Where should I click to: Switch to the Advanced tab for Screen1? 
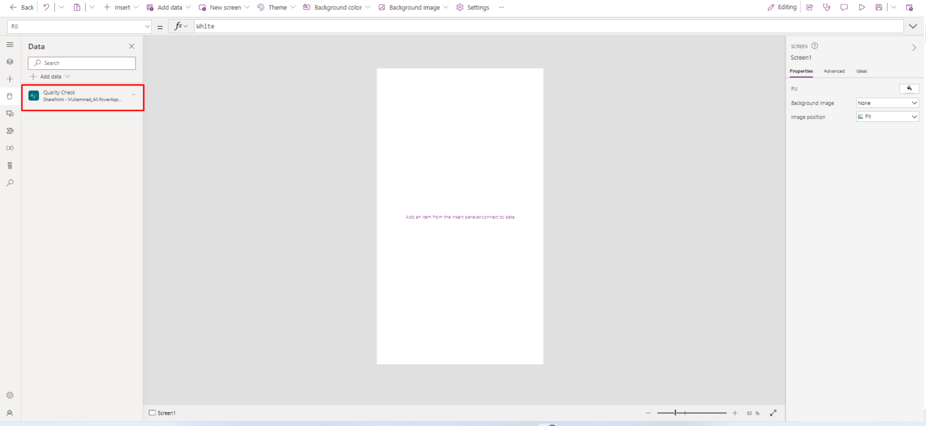[834, 70]
